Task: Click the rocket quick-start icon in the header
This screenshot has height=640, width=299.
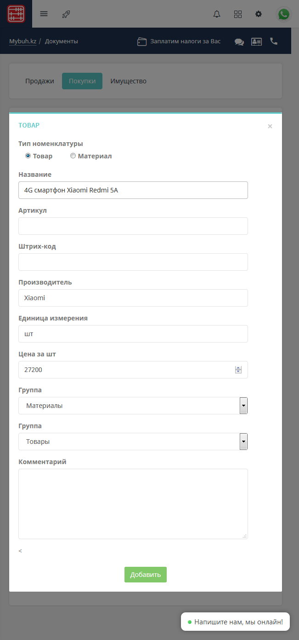Action: 66,14
